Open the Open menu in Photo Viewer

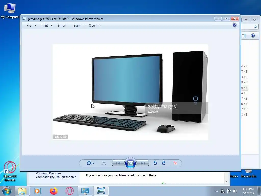pos(93,26)
